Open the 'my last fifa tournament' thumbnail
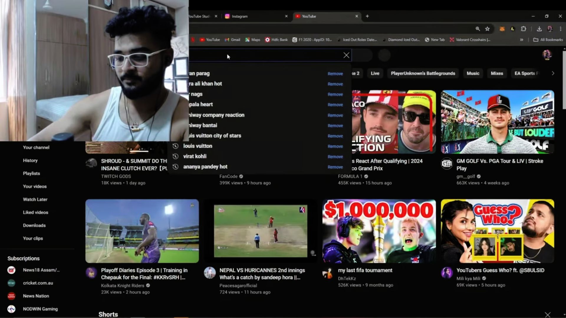Image resolution: width=566 pixels, height=318 pixels. point(379,231)
